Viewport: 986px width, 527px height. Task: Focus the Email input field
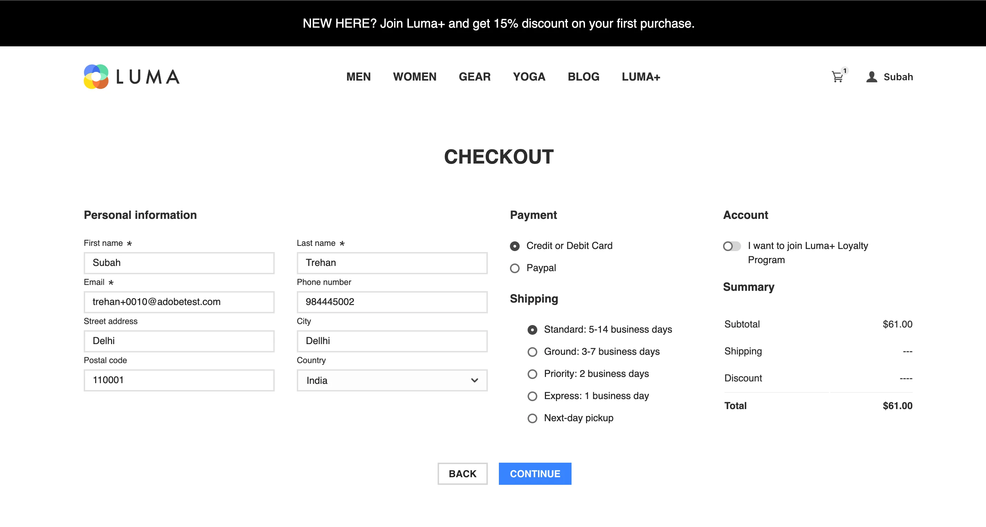[x=179, y=302]
